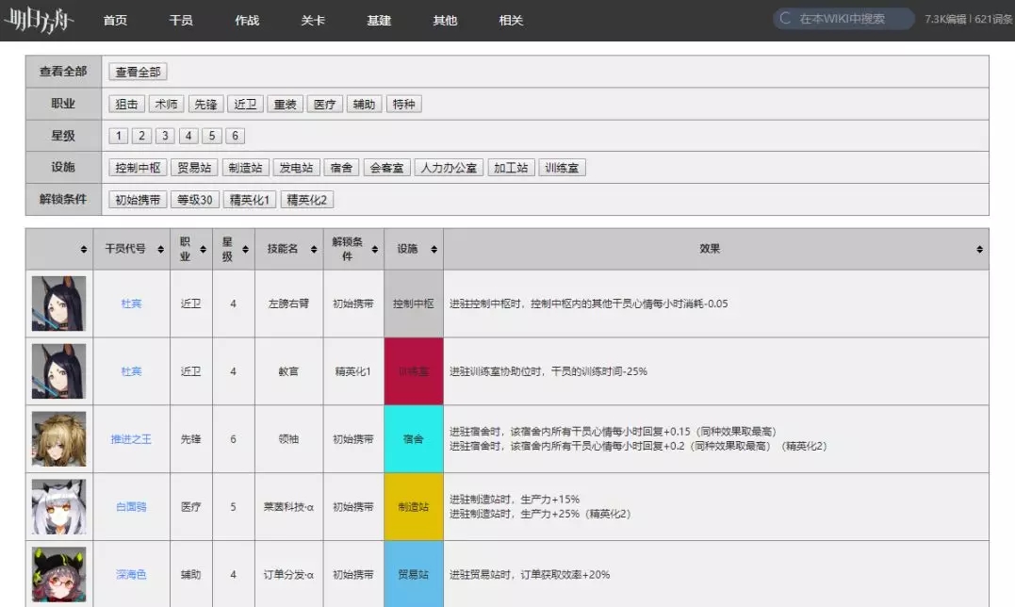The image size is (1015, 607).
Task: Focus the wiki search field
Action: tap(843, 19)
